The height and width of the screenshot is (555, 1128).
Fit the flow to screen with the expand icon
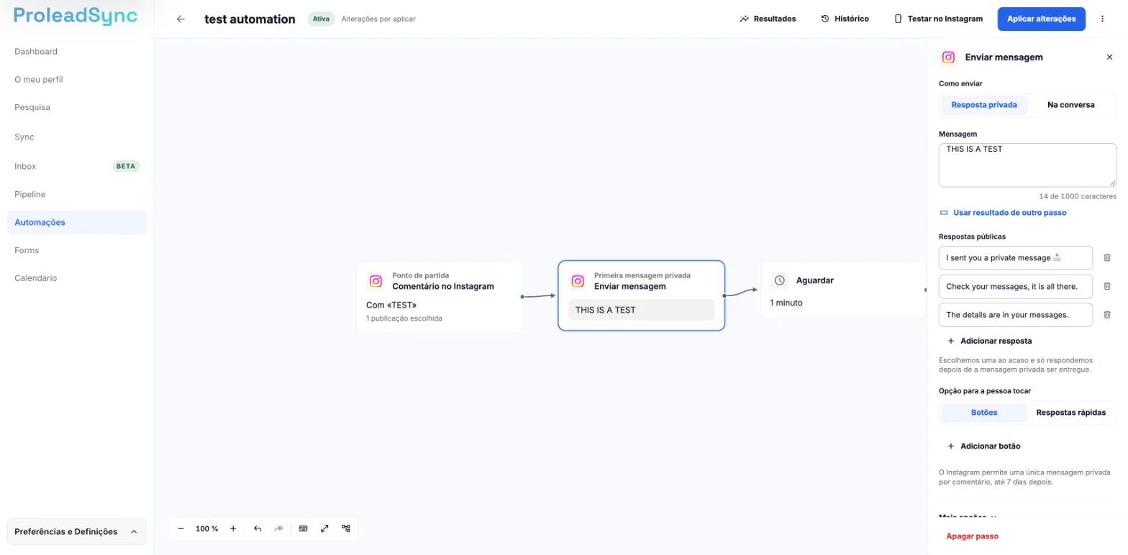pos(324,528)
